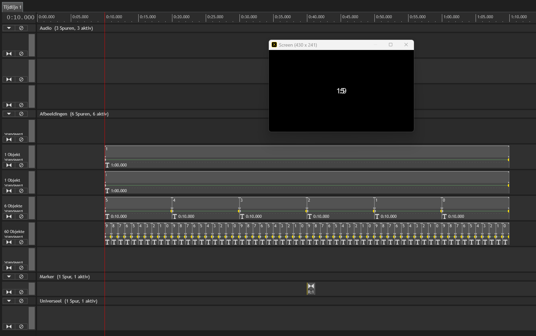Click grey level bar of first Audio track
Image resolution: width=536 pixels, height=336 pixels.
[x=32, y=45]
